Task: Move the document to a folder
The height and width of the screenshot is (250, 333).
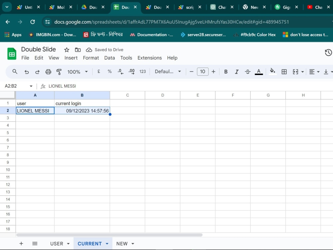Action: [78, 50]
